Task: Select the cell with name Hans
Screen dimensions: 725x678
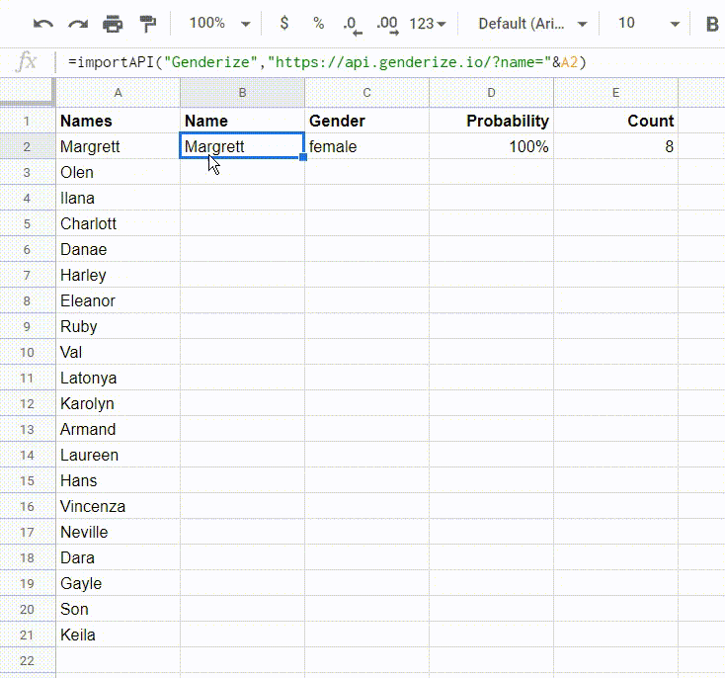Action: pos(118,480)
